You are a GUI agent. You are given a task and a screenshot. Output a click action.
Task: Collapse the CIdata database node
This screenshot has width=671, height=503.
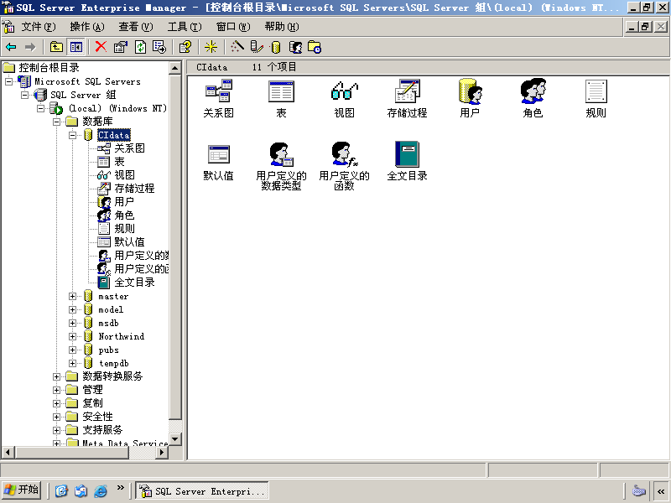click(72, 135)
